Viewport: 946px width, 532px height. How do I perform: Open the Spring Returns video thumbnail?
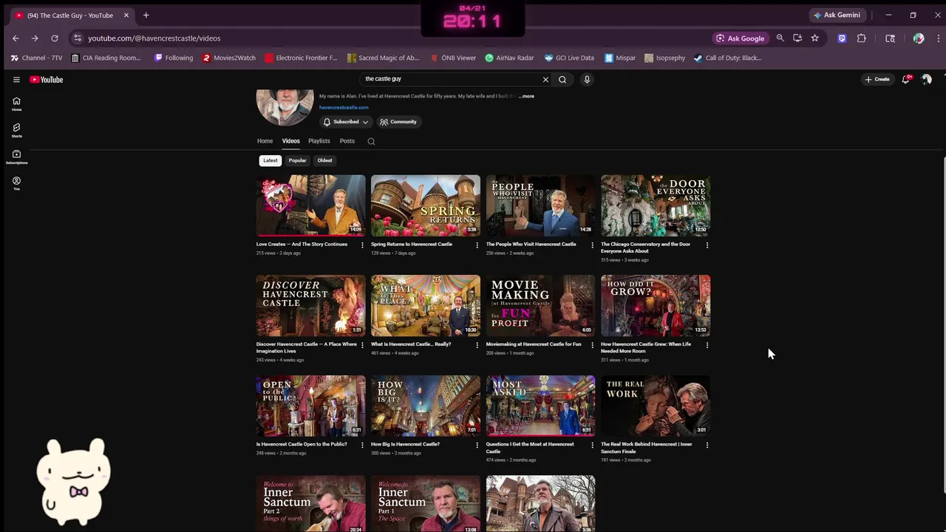(x=426, y=205)
